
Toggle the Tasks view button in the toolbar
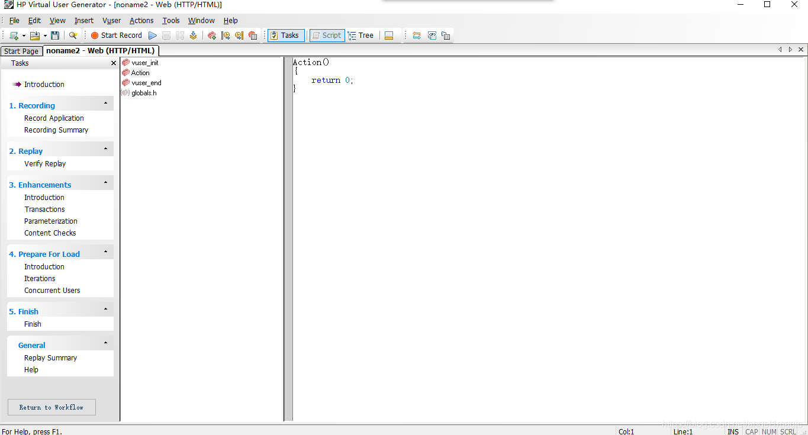(x=286, y=36)
